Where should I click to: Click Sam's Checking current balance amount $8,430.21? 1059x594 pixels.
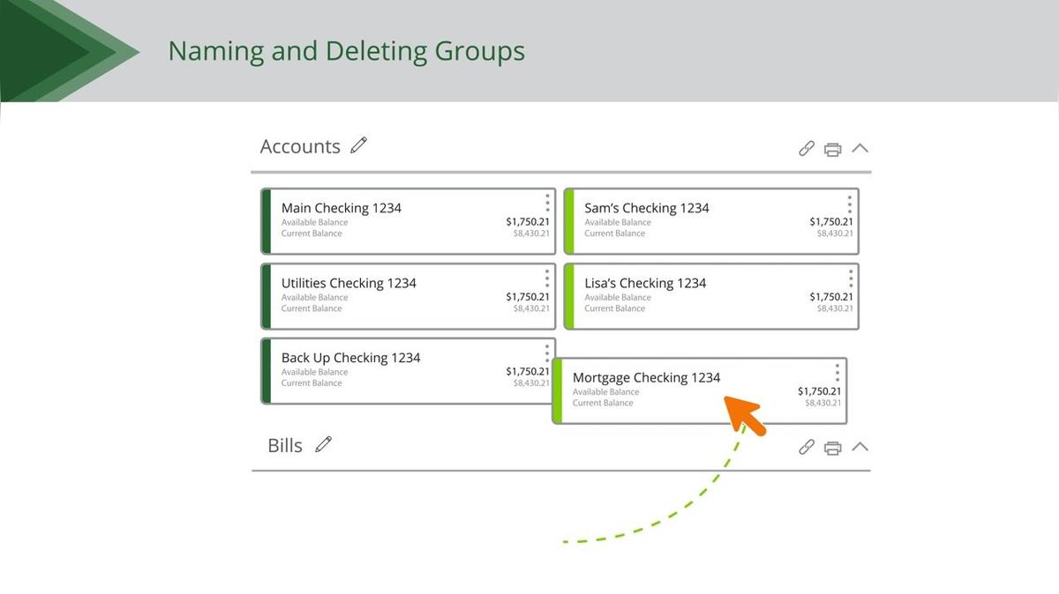pos(835,234)
